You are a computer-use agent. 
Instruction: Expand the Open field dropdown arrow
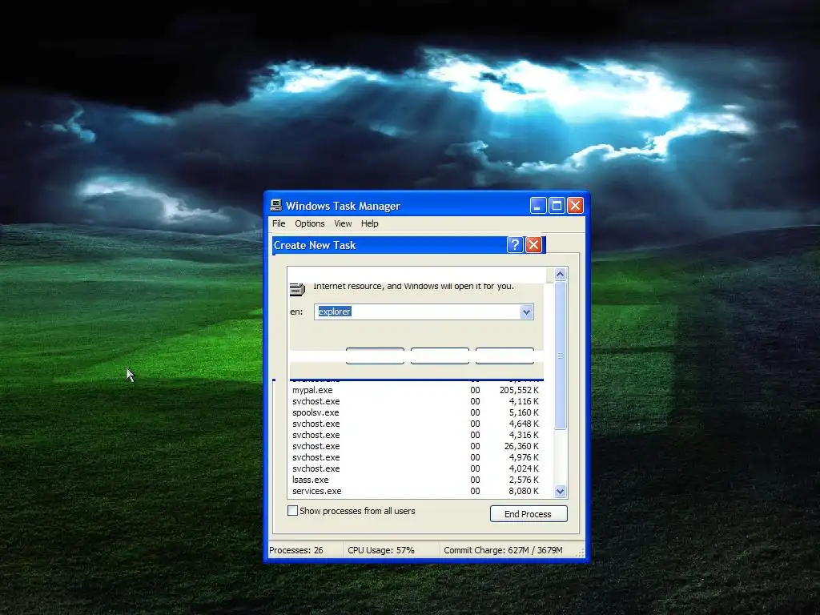click(x=527, y=312)
